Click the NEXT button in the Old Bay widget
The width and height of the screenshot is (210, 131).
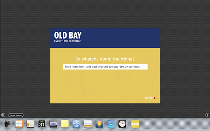(x=150, y=98)
